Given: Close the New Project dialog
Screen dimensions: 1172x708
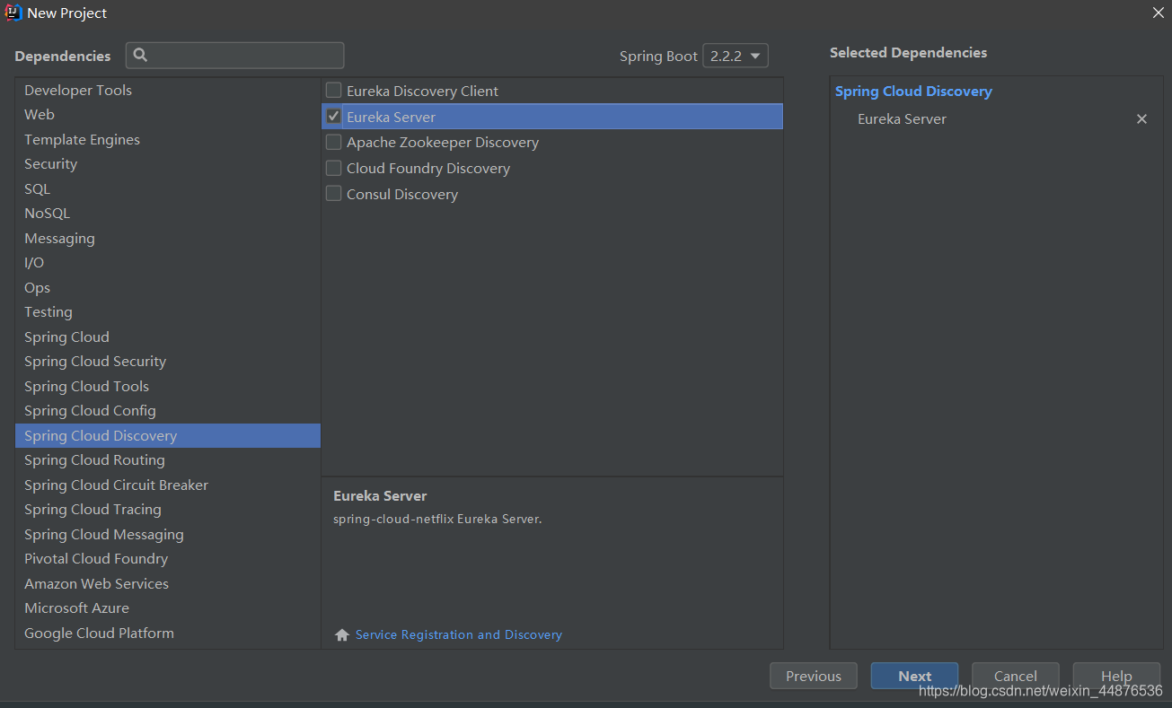Looking at the screenshot, I should [1159, 13].
